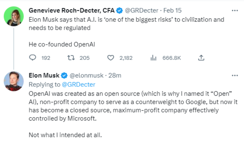Open the Genevieve Roch-Decter, CFA display name
Screen dimensions: 244x143
click(x=72, y=11)
